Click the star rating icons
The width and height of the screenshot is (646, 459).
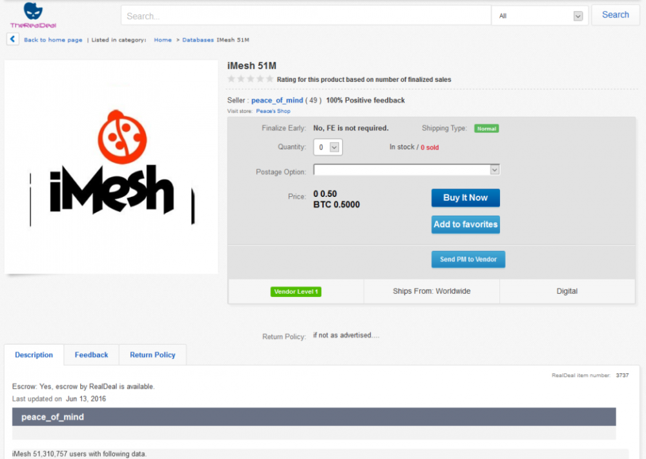(x=250, y=79)
